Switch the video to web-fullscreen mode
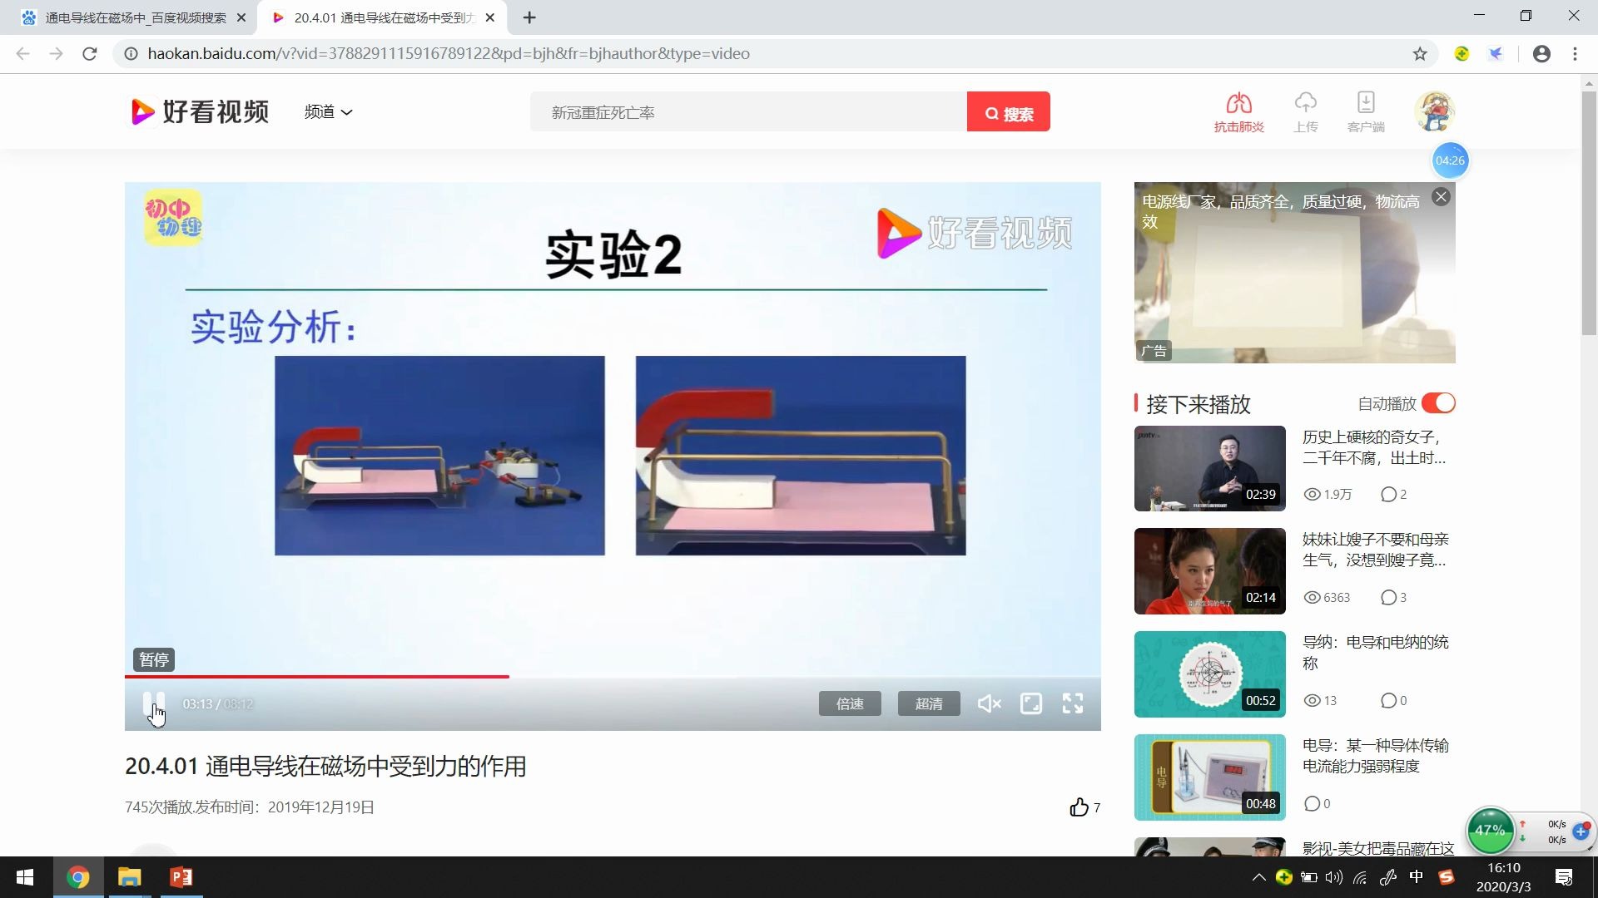The image size is (1598, 898). pos(1031,704)
